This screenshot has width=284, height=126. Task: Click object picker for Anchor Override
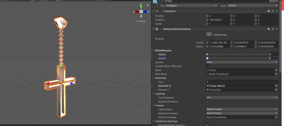tap(276, 117)
